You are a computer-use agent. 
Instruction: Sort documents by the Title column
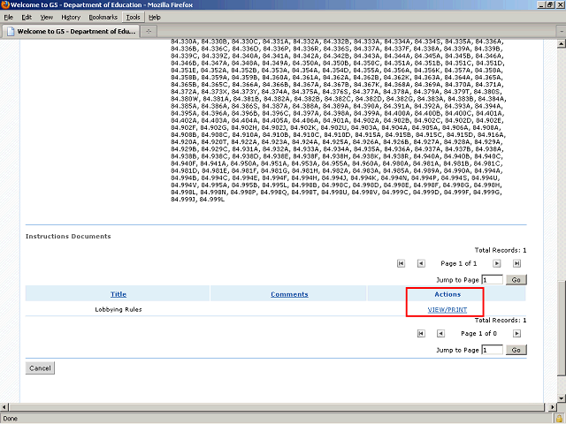[x=118, y=294]
